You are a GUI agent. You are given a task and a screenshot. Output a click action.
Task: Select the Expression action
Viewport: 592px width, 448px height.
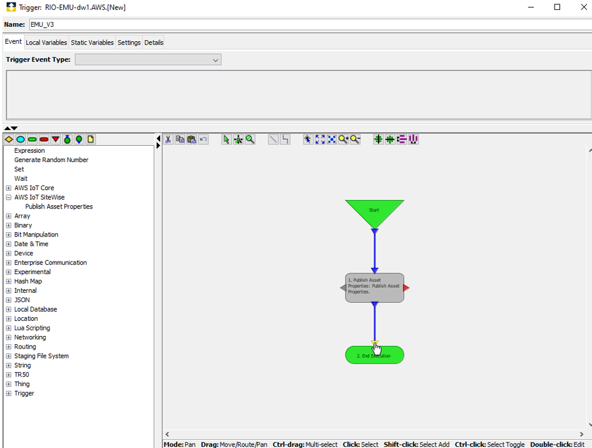[x=29, y=151]
